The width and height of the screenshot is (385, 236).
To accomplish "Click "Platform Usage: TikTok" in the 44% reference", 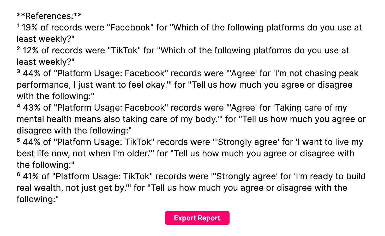I will click(104, 142).
